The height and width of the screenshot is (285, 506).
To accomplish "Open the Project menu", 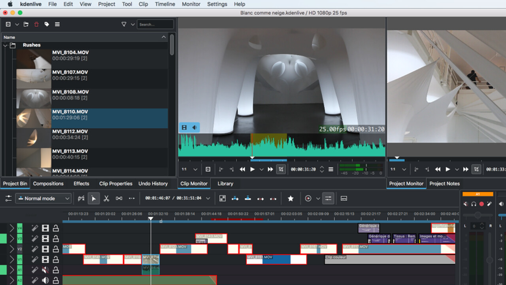I will coord(107,4).
